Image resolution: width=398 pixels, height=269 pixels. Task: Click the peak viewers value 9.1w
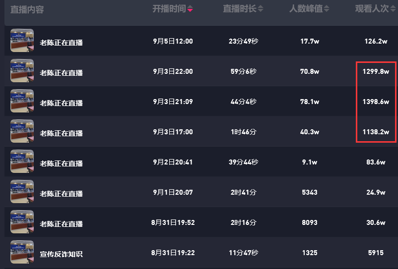(310, 162)
